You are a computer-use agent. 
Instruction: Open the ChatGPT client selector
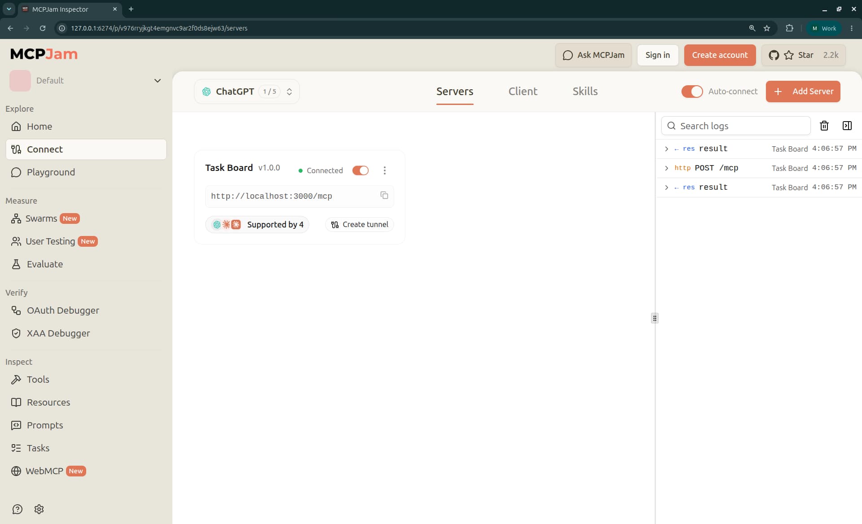click(247, 92)
